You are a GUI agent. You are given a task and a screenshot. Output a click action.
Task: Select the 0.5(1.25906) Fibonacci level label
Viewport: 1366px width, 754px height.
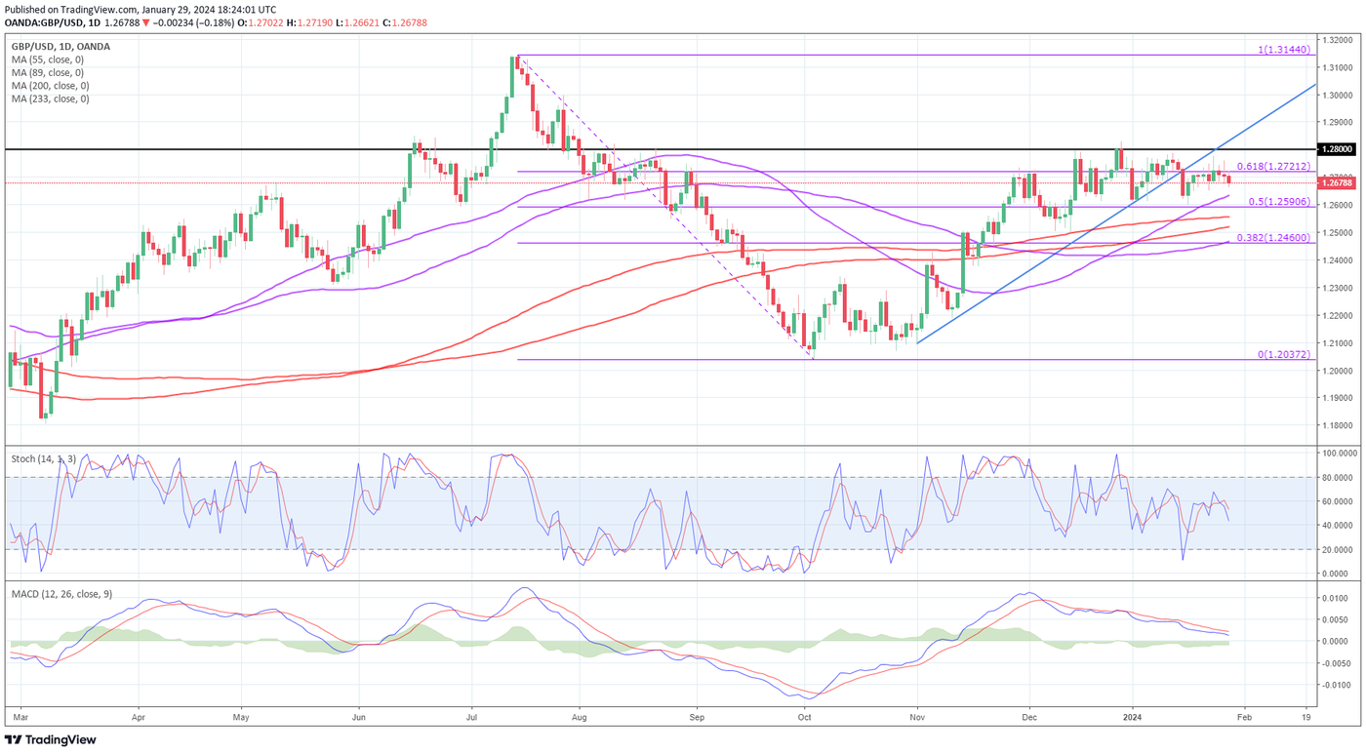pyautogui.click(x=1273, y=201)
